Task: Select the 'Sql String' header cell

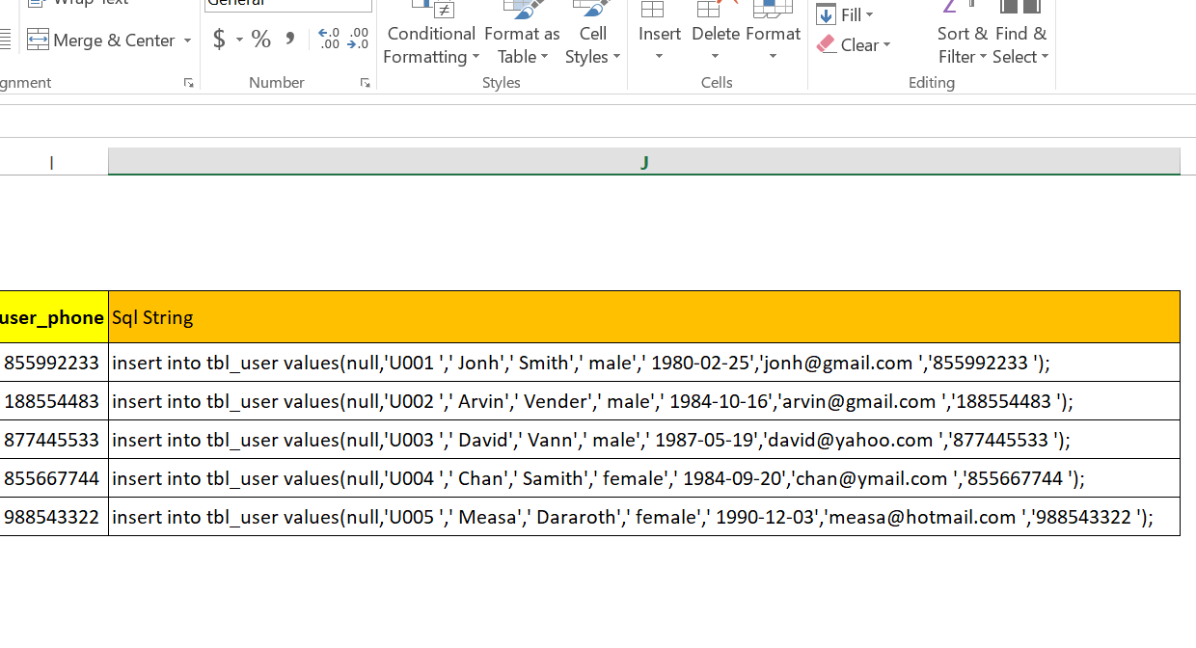Action: (x=644, y=317)
